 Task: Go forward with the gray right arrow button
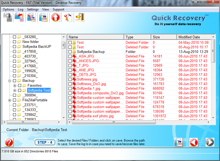click(210, 142)
